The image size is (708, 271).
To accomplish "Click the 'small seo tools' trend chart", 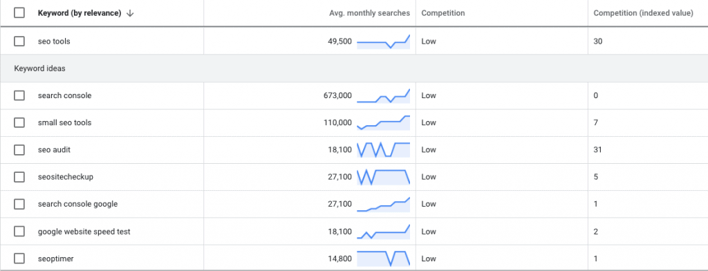I will (x=383, y=122).
